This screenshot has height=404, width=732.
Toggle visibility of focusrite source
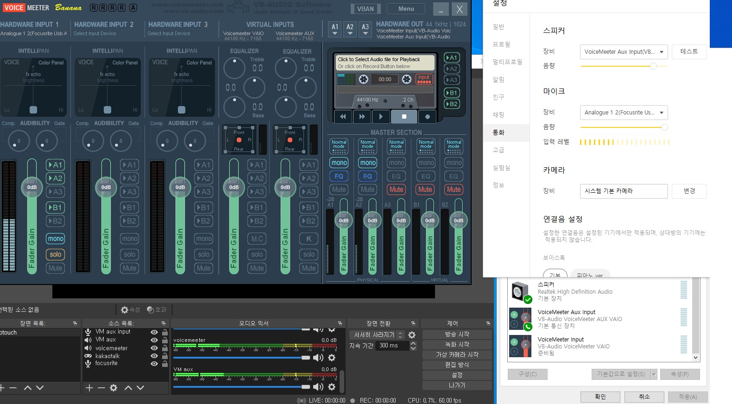pyautogui.click(x=154, y=364)
